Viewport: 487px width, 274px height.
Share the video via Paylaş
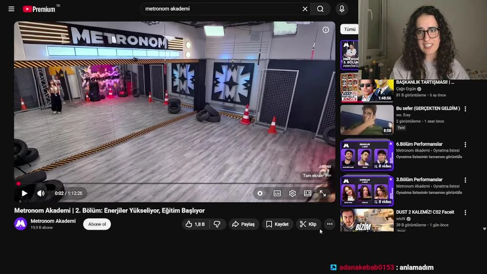(x=244, y=224)
